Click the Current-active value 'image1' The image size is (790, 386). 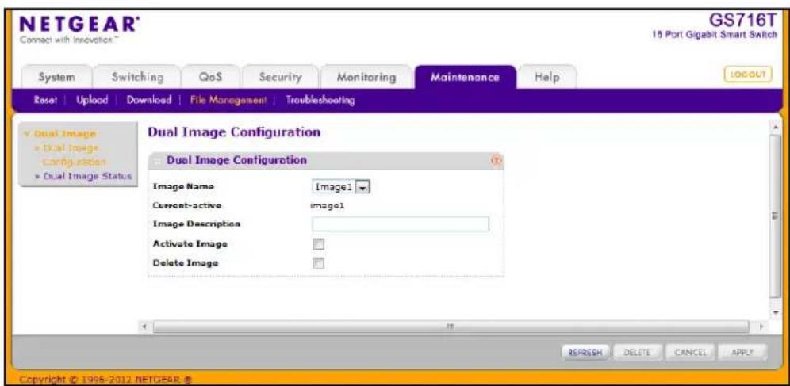328,205
